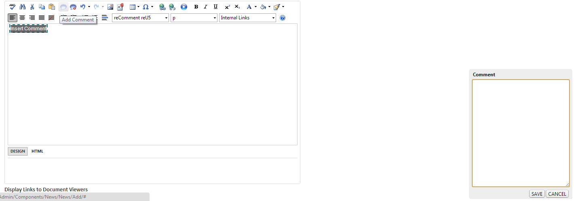Justify text alignment

42,18
